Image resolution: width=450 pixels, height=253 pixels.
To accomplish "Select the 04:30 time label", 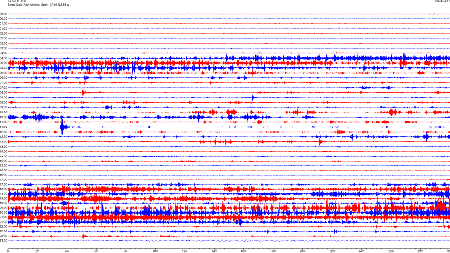I will point(3,58).
